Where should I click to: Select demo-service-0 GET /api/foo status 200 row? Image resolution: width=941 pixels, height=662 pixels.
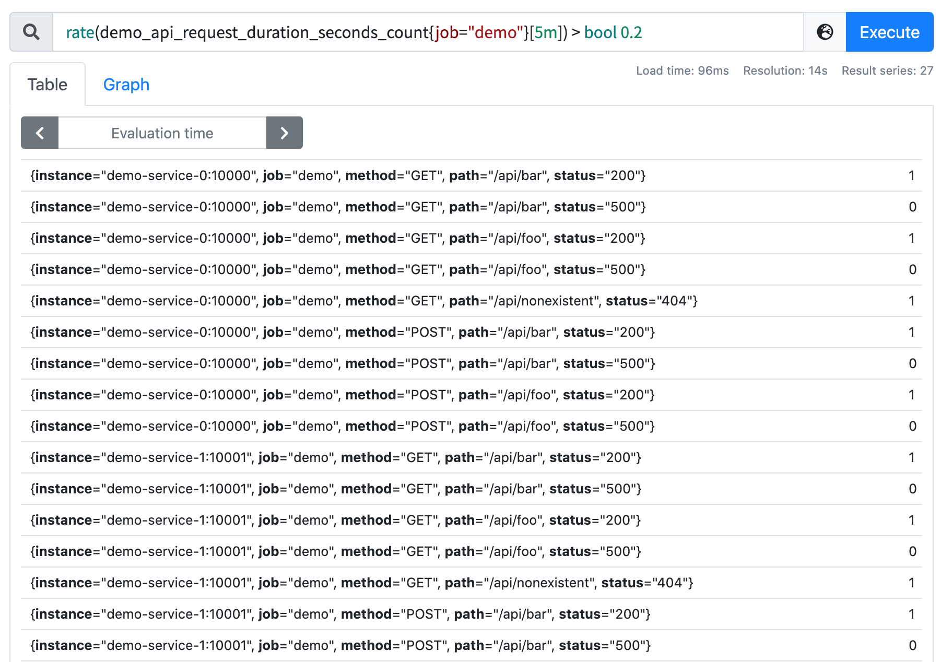[x=472, y=238]
